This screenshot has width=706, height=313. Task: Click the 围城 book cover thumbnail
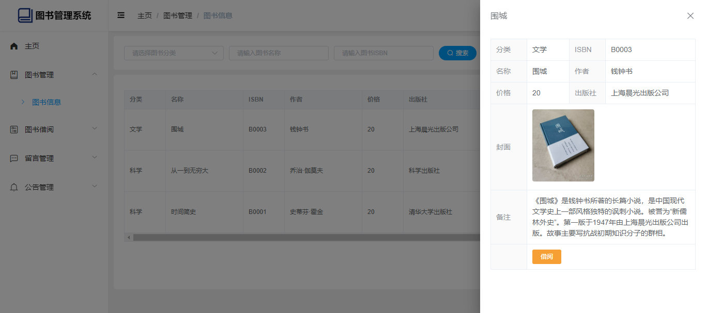click(563, 145)
